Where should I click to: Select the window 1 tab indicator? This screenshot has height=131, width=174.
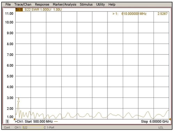tap(7, 121)
